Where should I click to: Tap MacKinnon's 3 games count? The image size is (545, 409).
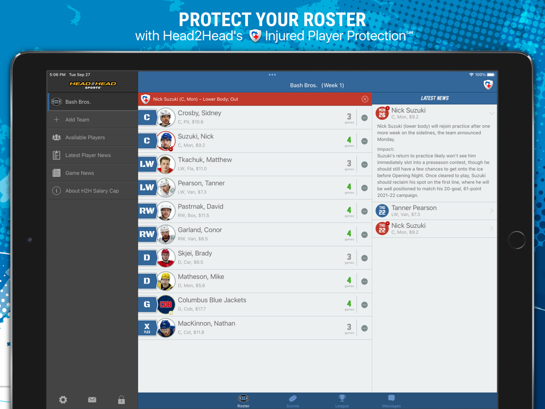349,328
